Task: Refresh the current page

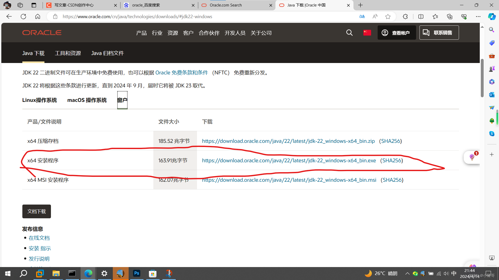Action: [x=23, y=17]
